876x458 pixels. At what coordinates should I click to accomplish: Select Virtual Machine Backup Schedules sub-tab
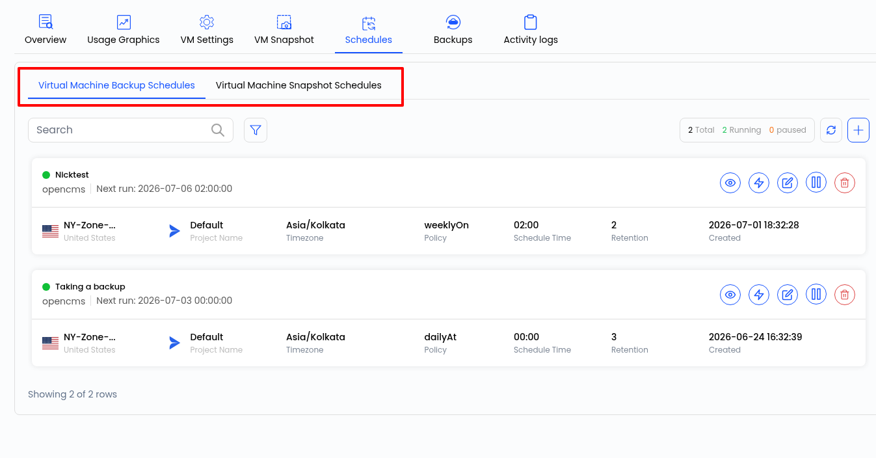coord(116,85)
